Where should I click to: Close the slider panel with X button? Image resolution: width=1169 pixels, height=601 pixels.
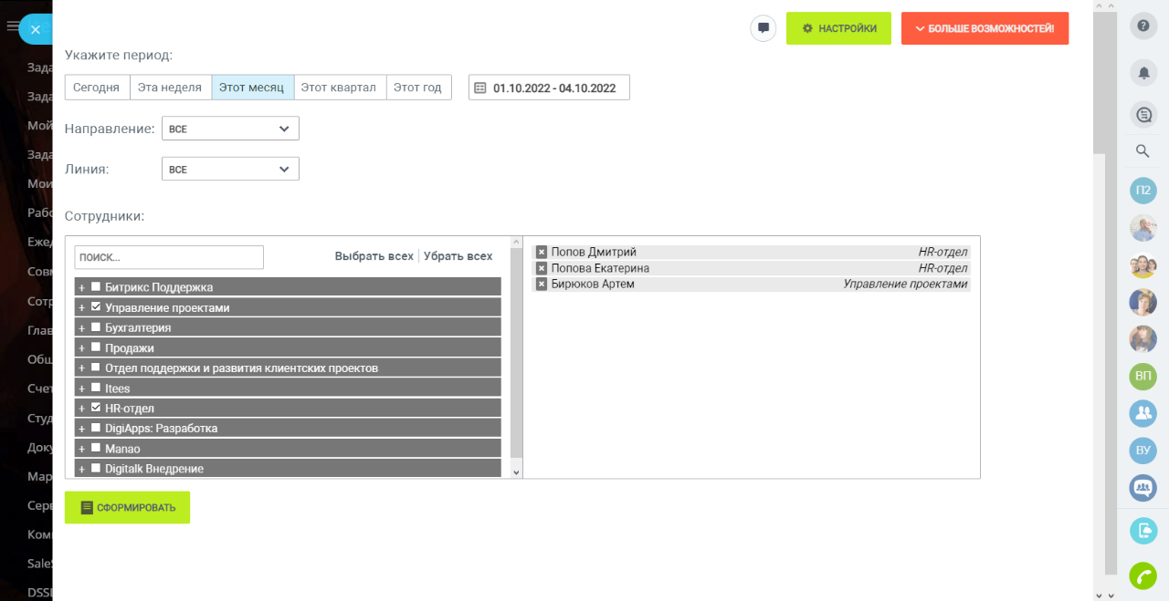point(36,29)
